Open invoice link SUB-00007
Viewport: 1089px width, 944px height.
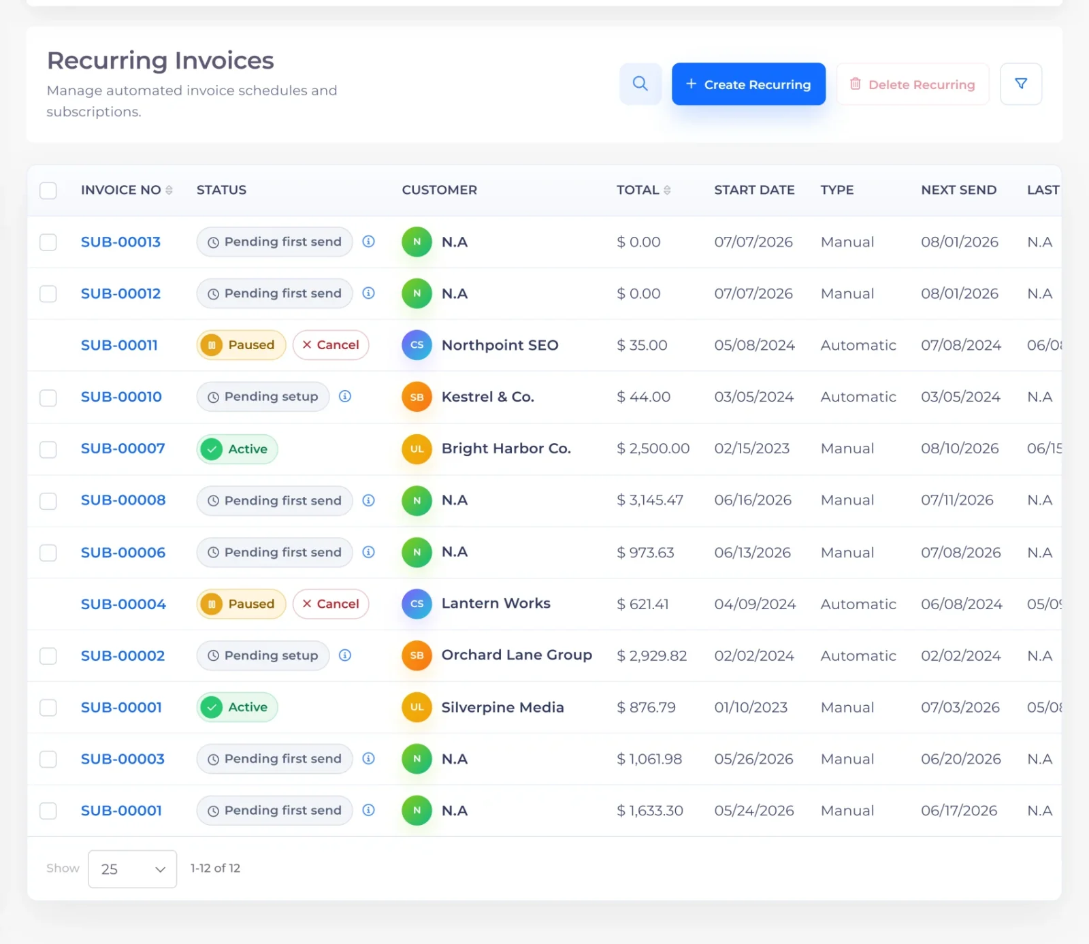click(x=123, y=449)
